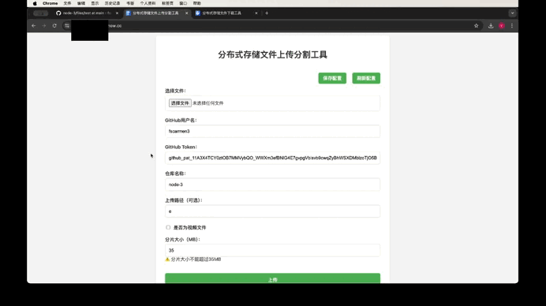Open the Chrome profile avatar
Image resolution: width=546 pixels, height=306 pixels.
(502, 26)
